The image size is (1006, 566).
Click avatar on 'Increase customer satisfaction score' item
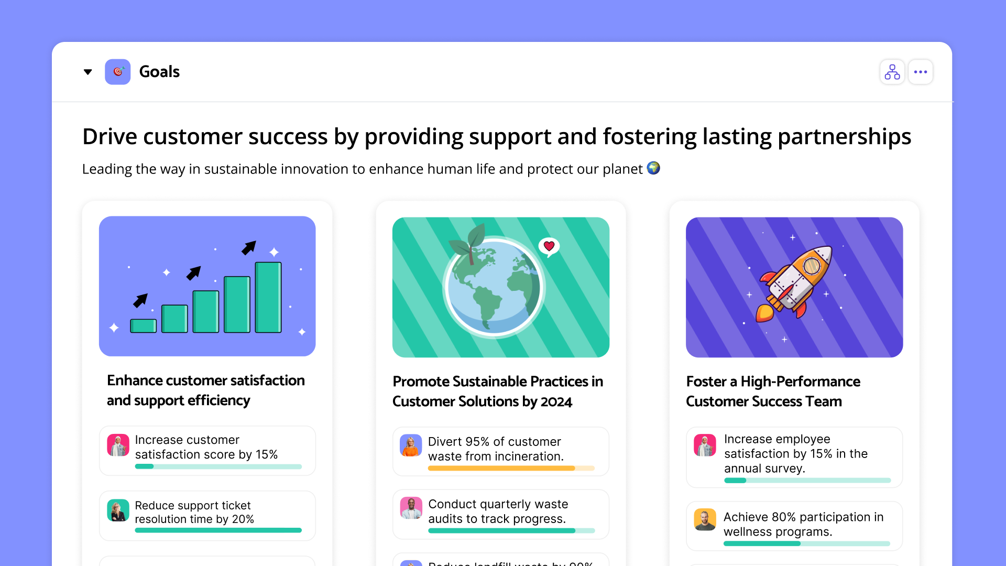[x=118, y=445]
